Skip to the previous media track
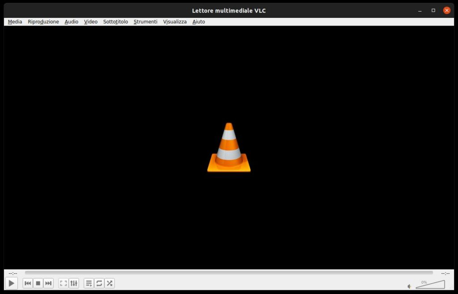The image size is (458, 294). point(28,283)
